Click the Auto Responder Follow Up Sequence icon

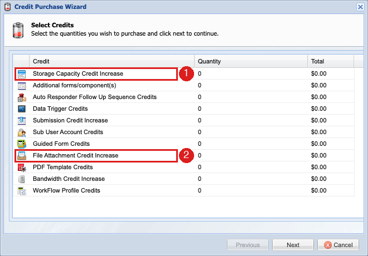22,97
